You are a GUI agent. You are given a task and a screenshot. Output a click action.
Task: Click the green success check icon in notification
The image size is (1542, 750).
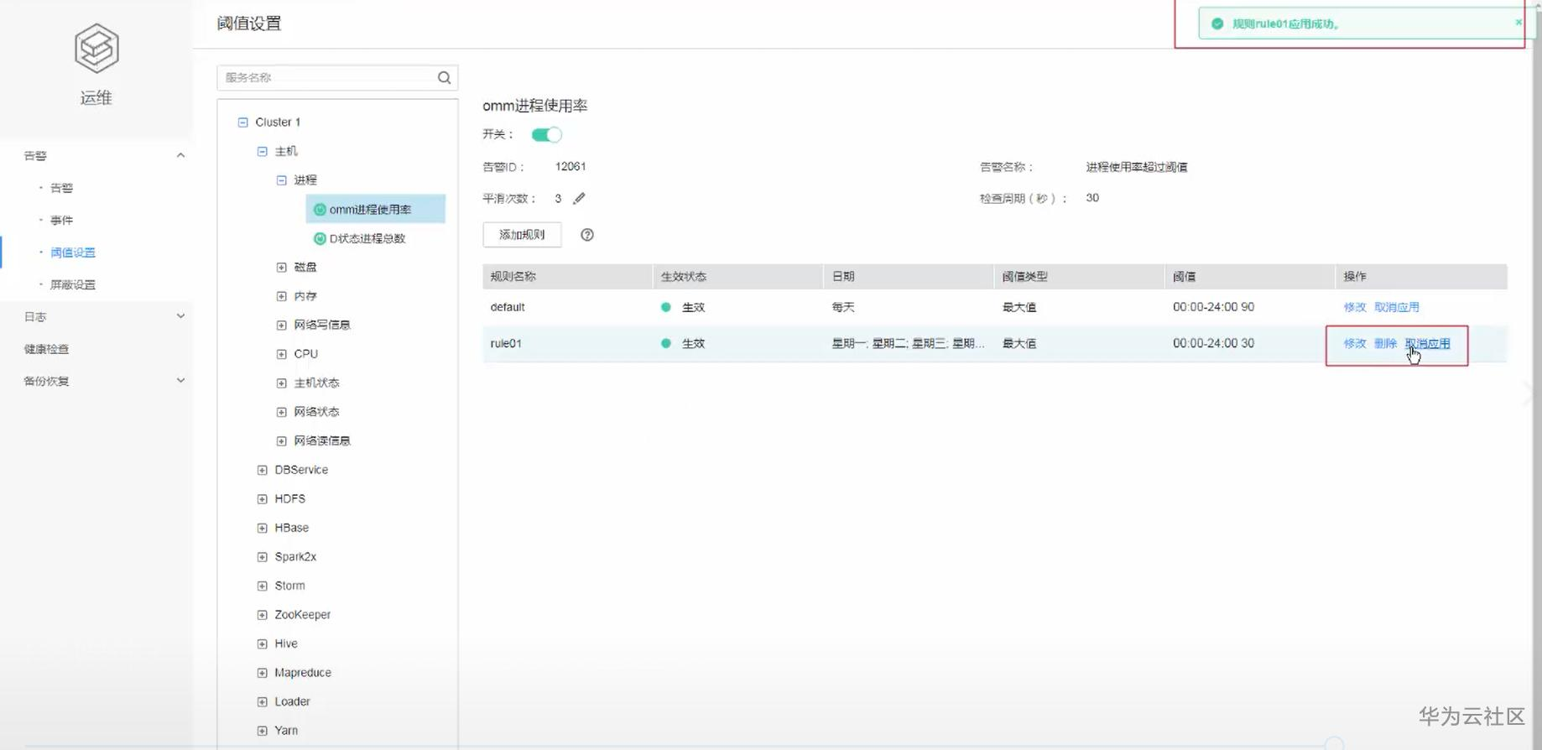coord(1217,23)
